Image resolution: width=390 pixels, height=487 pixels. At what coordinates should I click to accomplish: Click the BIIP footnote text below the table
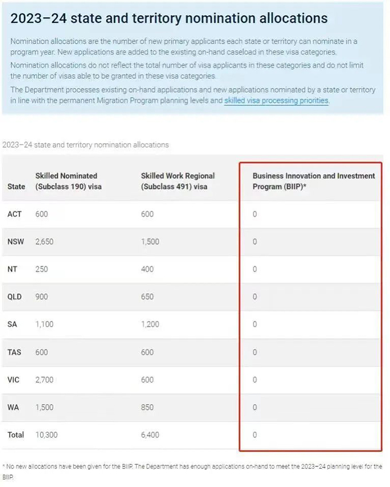pos(192,472)
